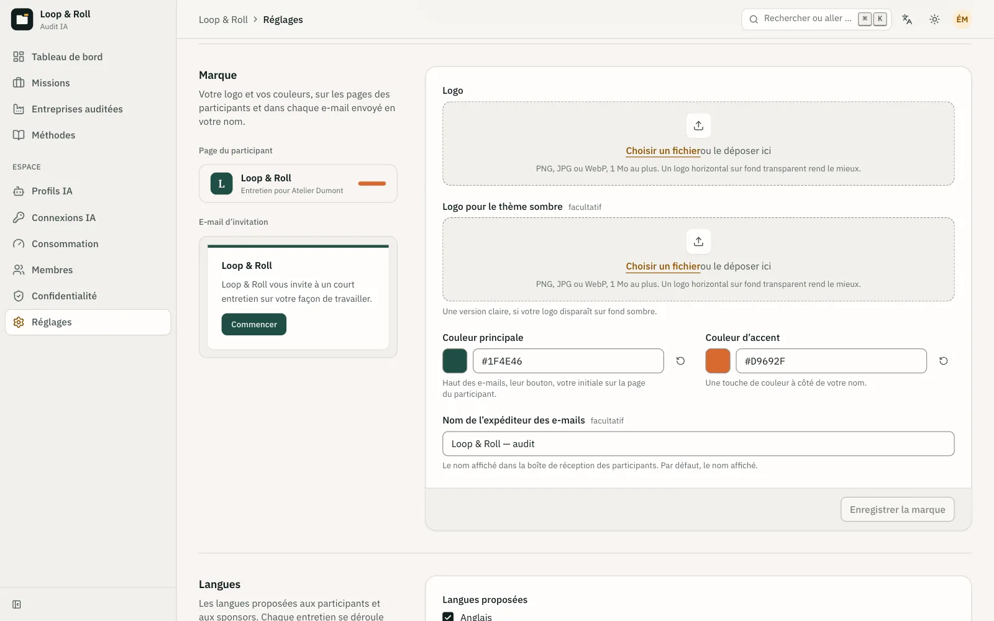Viewport: 994px width, 621px height.
Task: Toggle the Anglais language checkbox
Action: 448,617
